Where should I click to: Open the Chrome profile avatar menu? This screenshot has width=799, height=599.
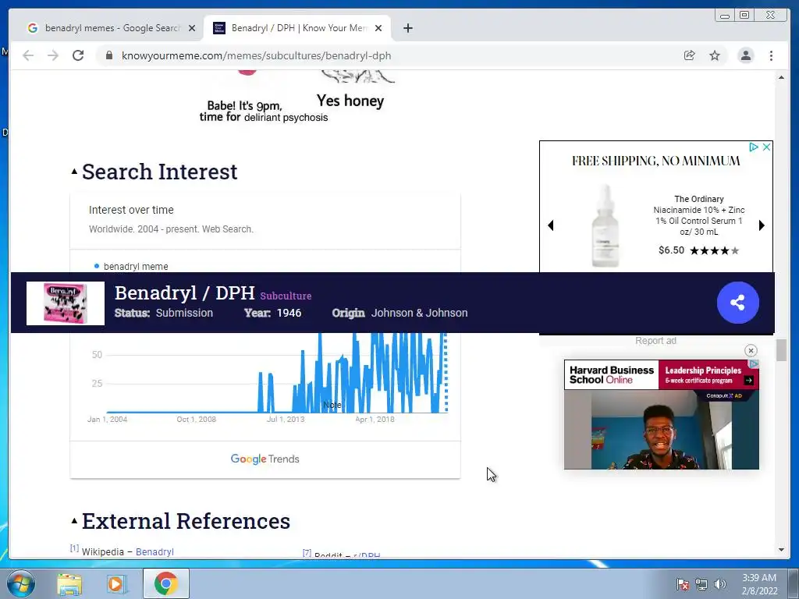pyautogui.click(x=745, y=55)
